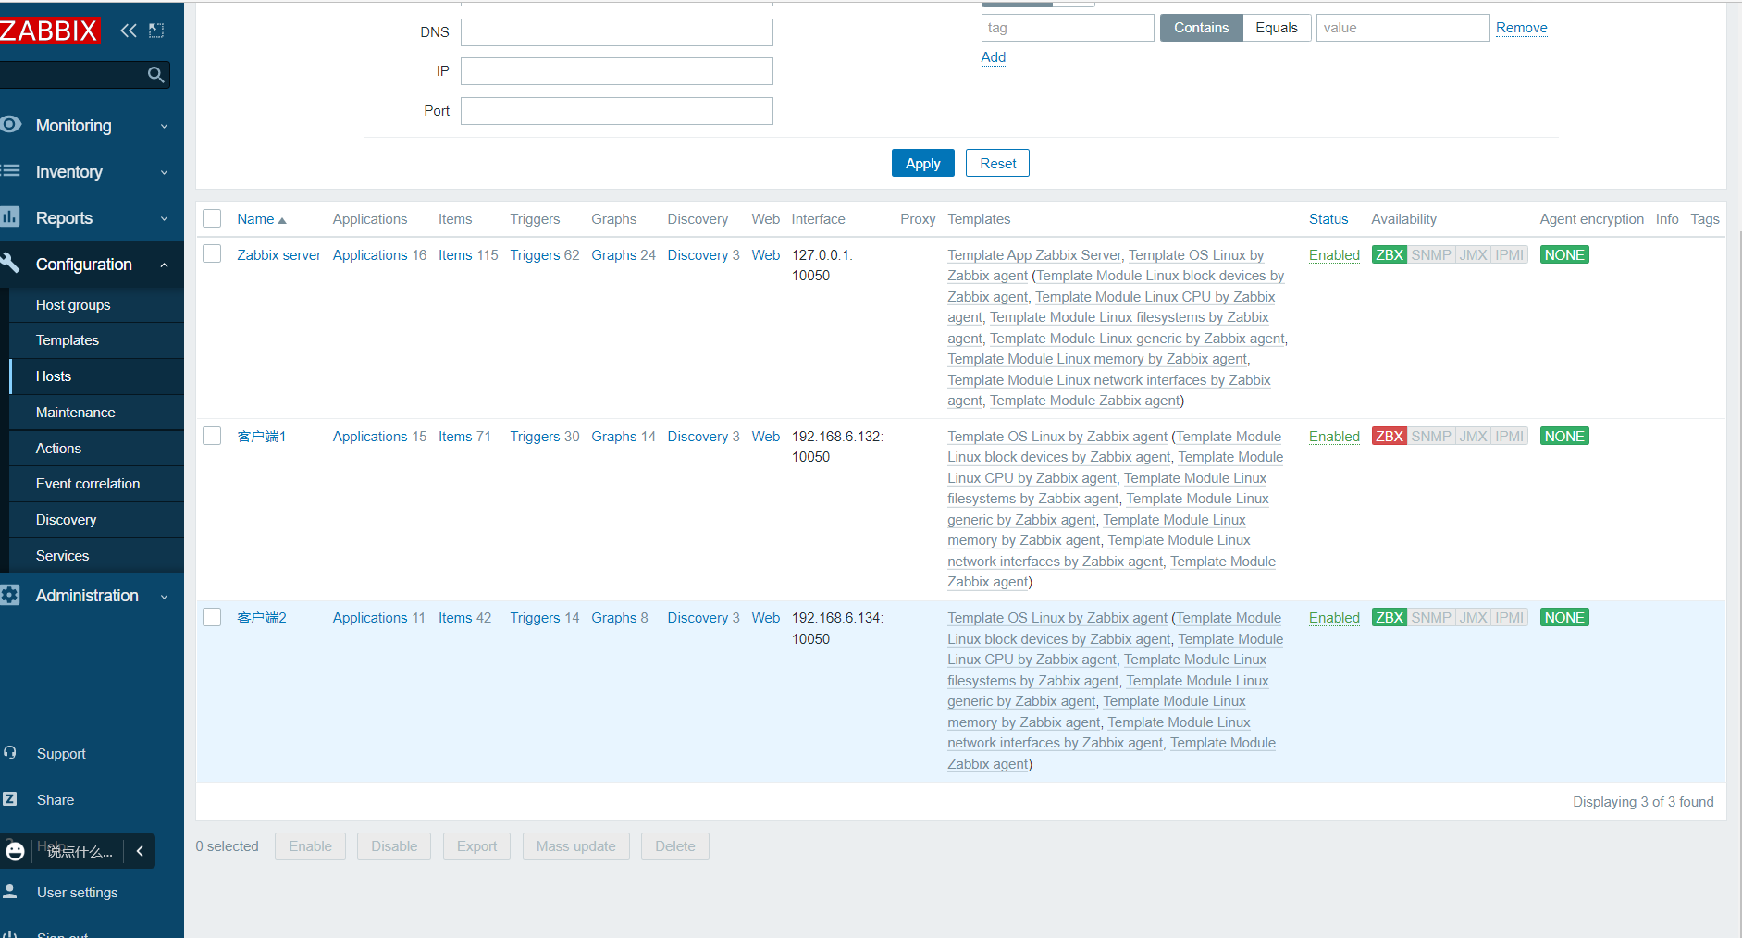
Task: Open the 客户端1 host link
Action: [x=262, y=437]
